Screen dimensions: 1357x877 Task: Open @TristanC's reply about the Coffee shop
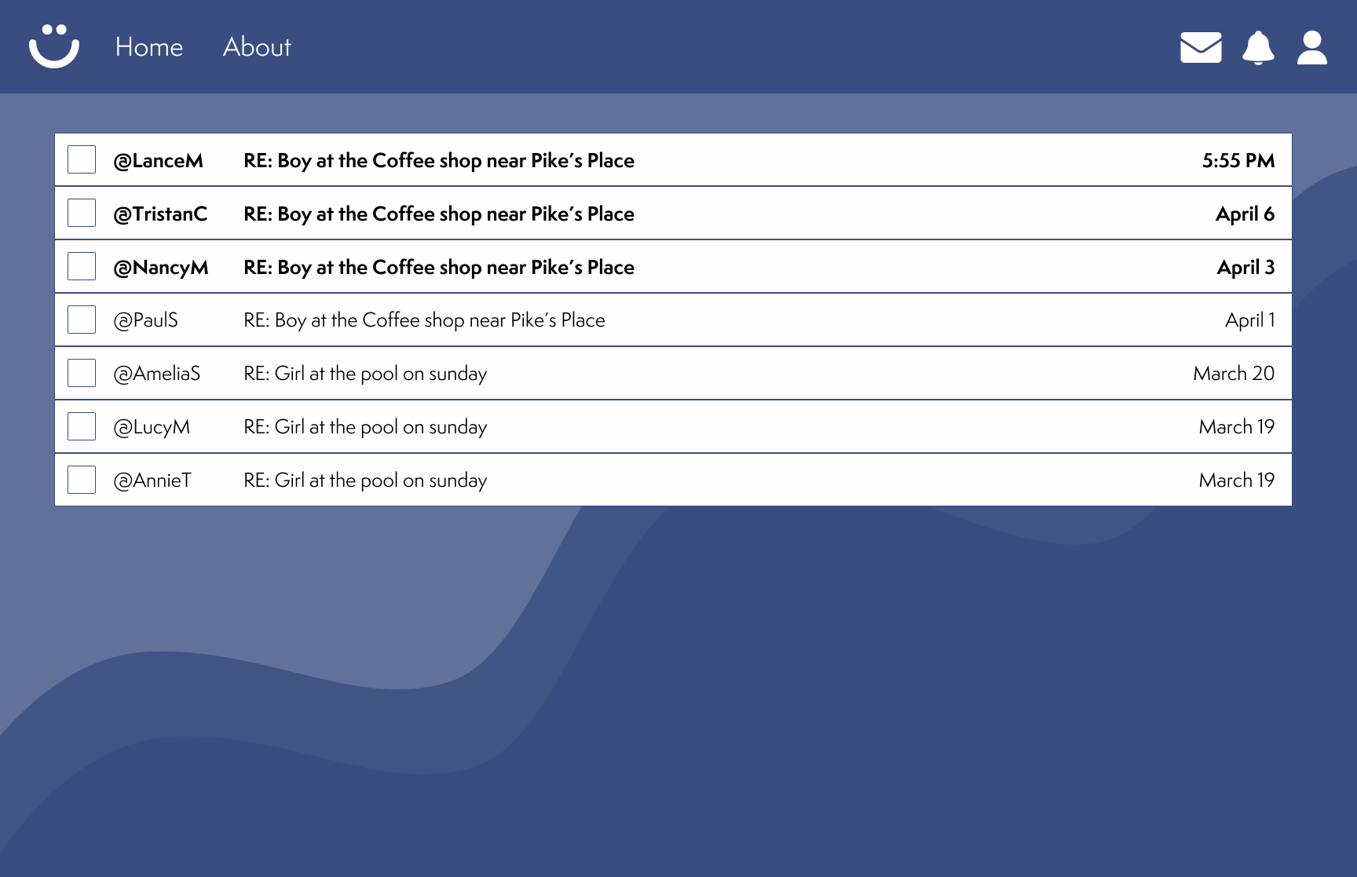(673, 214)
